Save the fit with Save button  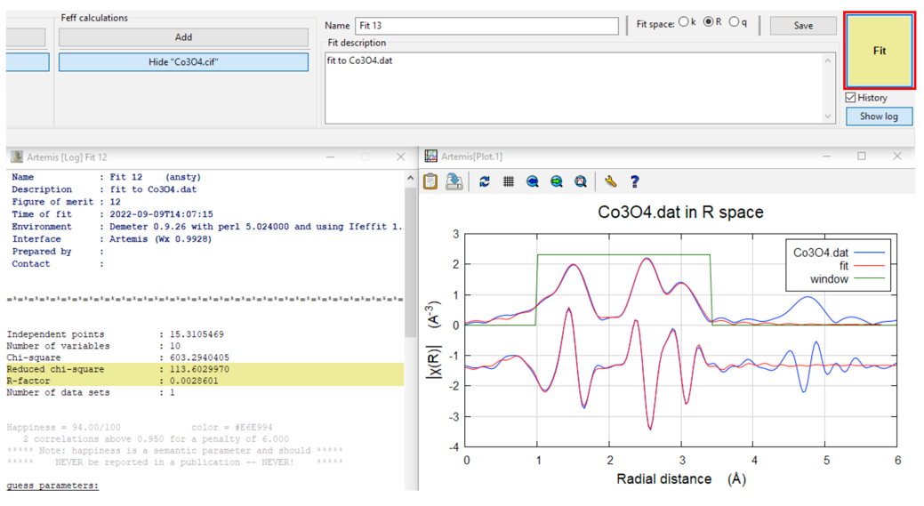tap(802, 25)
